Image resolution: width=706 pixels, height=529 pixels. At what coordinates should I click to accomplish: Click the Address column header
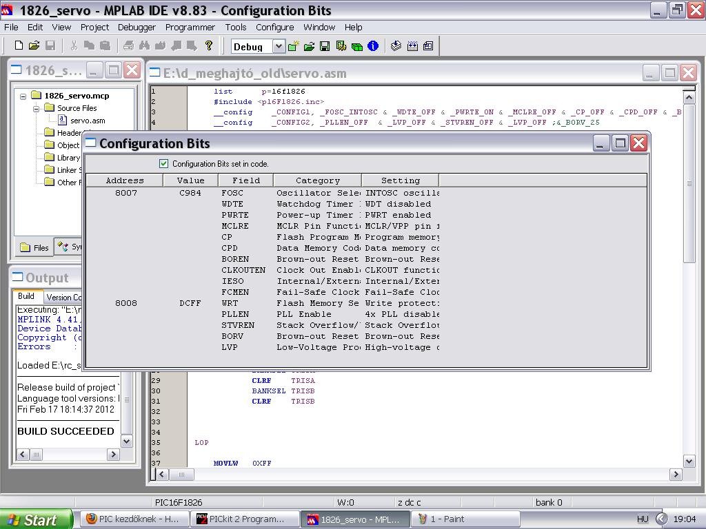pos(125,180)
